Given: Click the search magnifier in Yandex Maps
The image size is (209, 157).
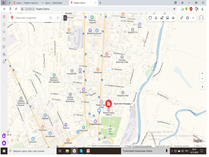Looking at the screenshot, I should (51, 18).
